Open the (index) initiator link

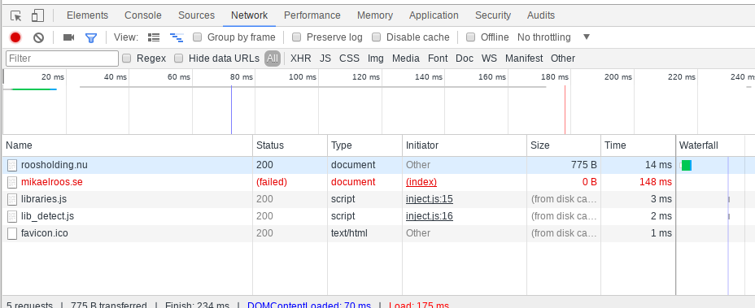click(421, 182)
